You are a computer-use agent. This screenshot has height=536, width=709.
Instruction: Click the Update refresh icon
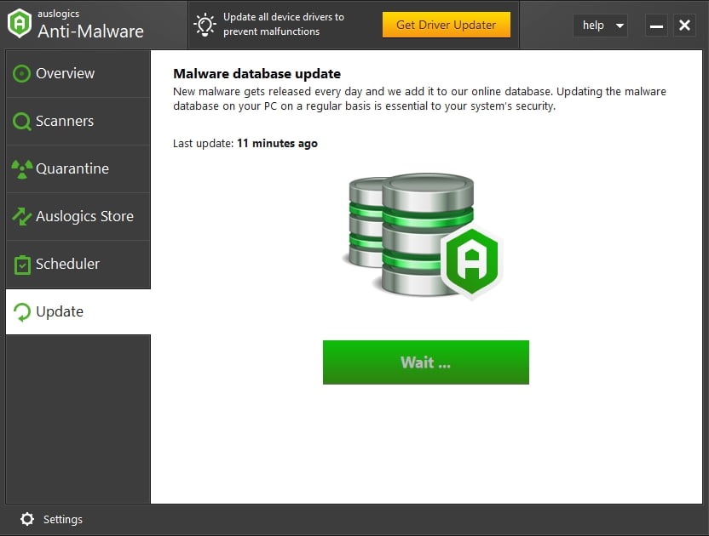[x=21, y=312]
